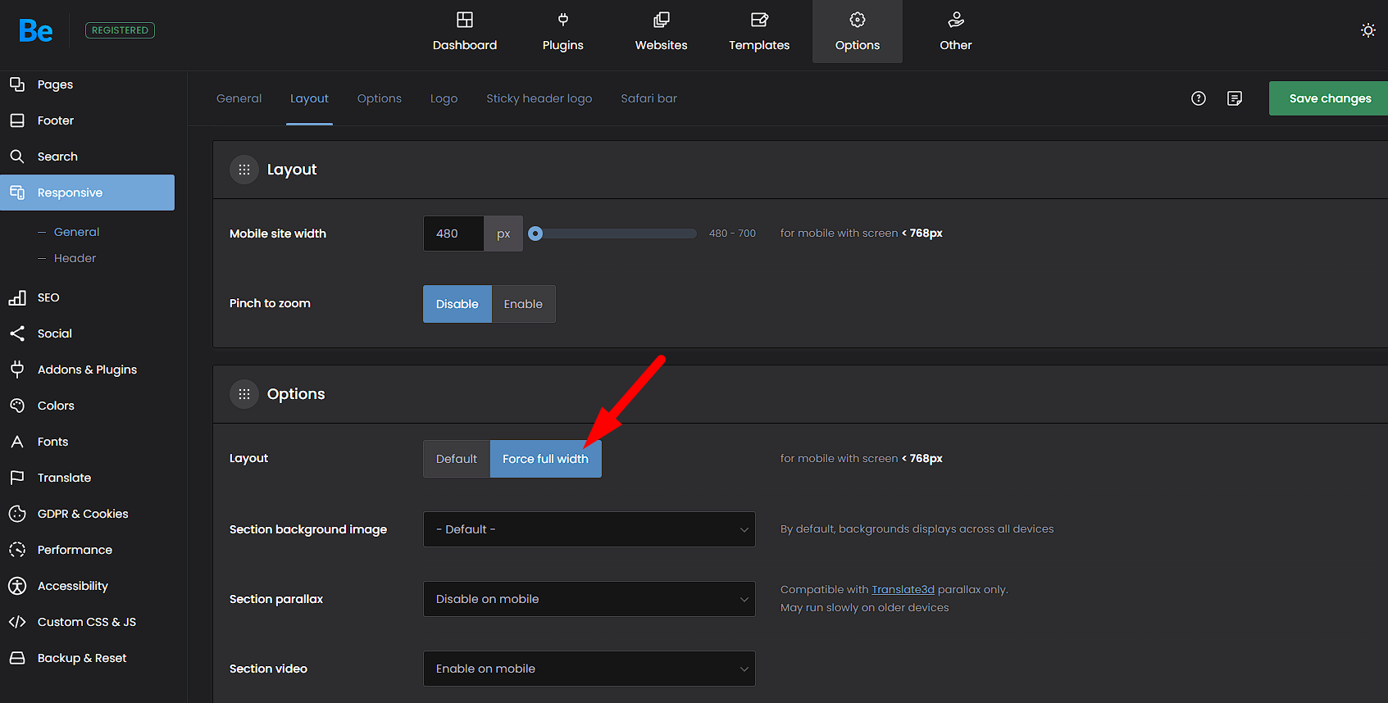Click the px unit label
Image resolution: width=1388 pixels, height=703 pixels.
503,234
